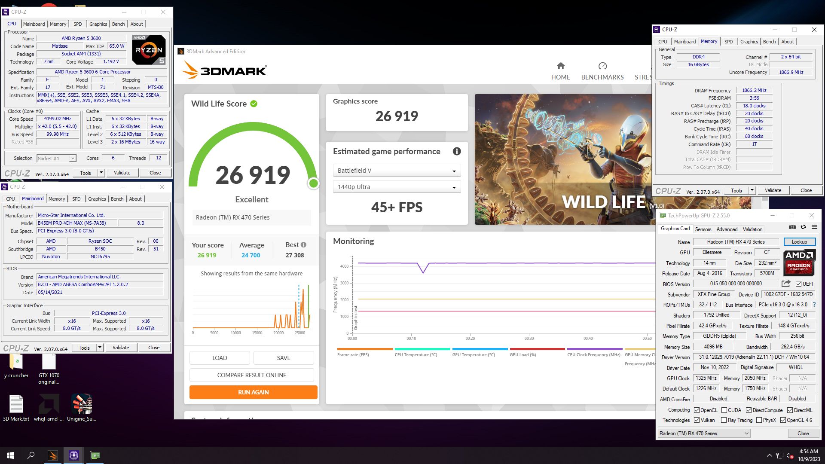Expand Tools arrow in the Mainboard window
Screen dimensions: 825x464
100,348
